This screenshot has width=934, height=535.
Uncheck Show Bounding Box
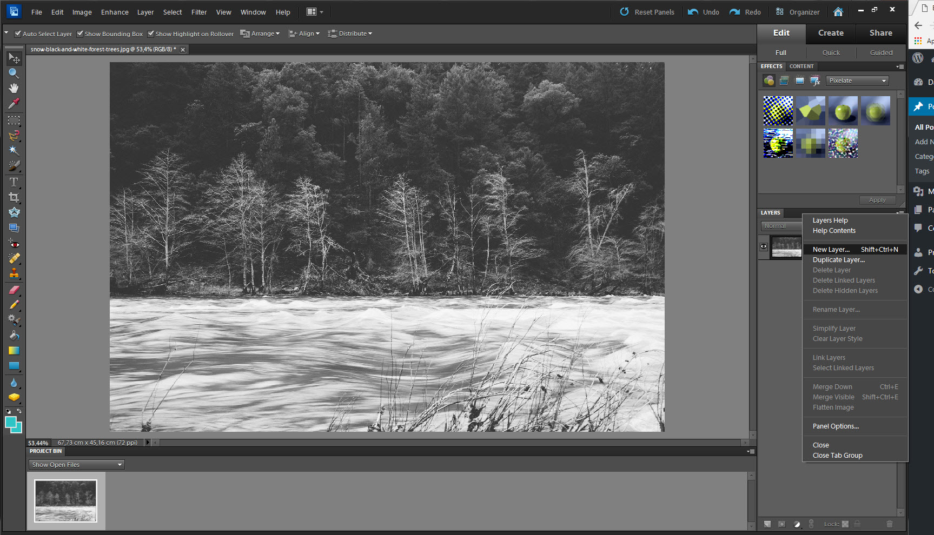click(80, 34)
